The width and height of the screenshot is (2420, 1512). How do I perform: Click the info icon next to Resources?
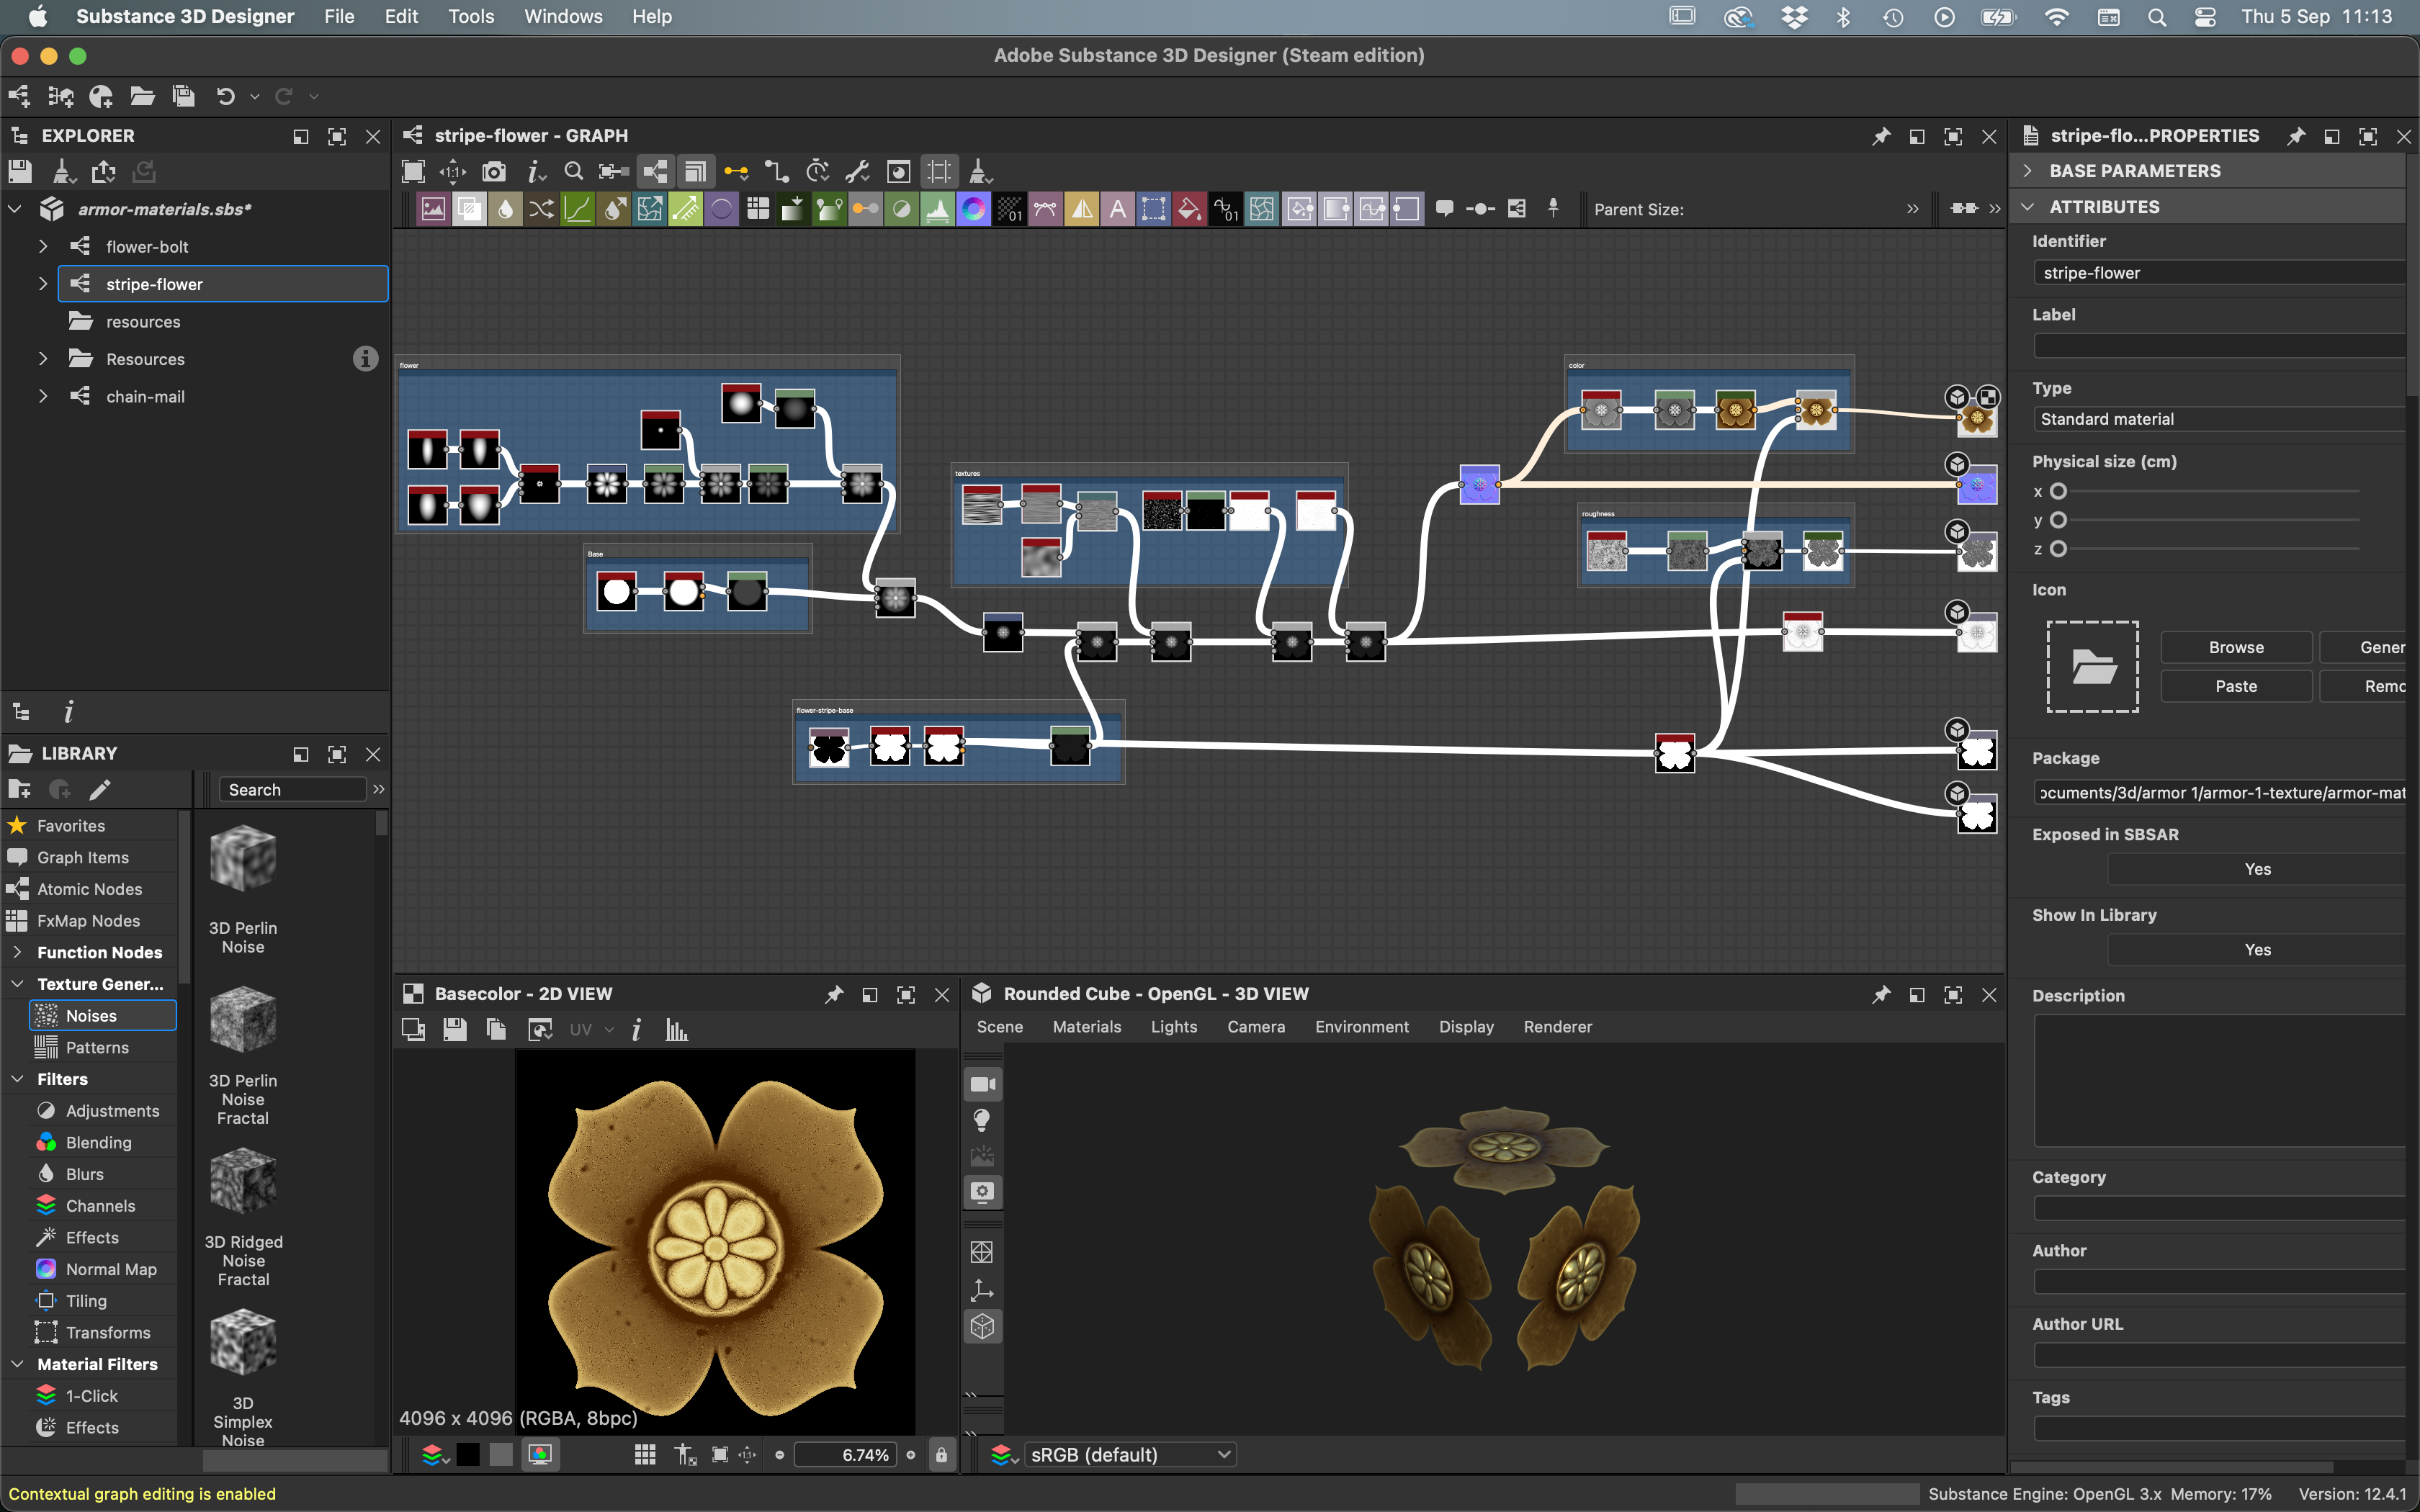click(366, 359)
